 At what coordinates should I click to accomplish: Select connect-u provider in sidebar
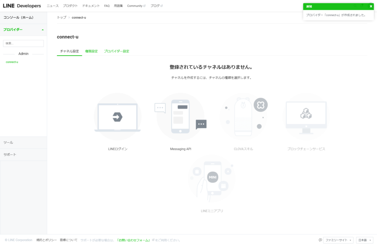point(12,62)
